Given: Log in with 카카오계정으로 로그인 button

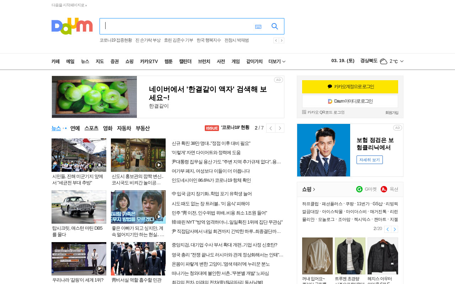Looking at the screenshot, I should 350,87.
